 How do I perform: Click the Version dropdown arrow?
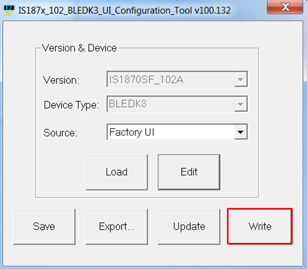pos(240,80)
